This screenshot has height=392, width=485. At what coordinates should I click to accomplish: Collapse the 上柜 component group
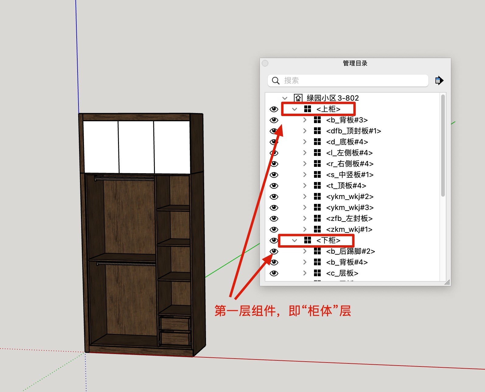click(x=295, y=109)
